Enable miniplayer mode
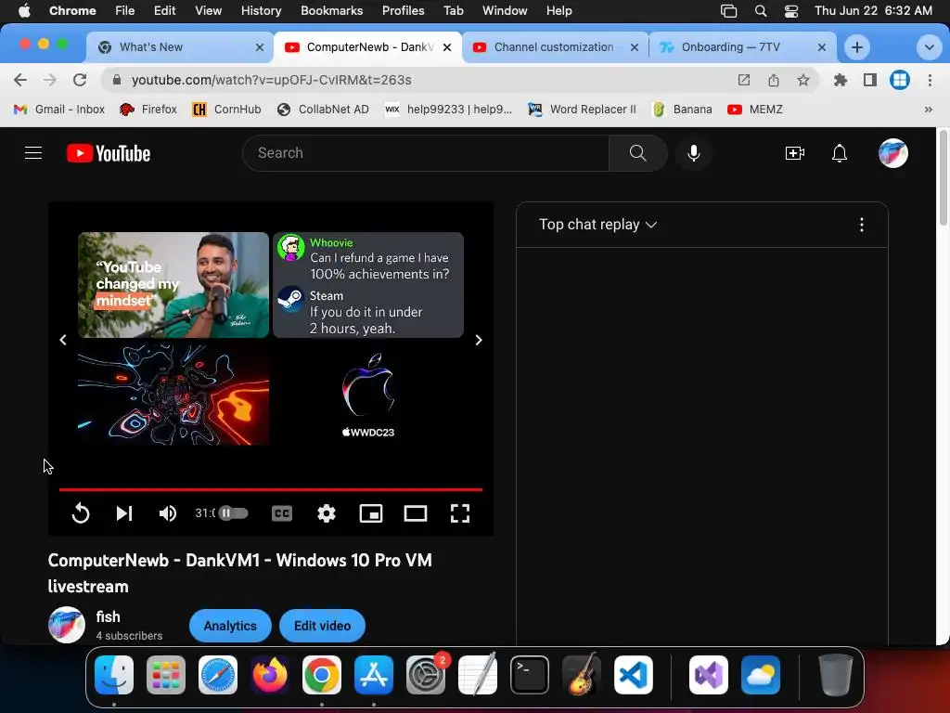This screenshot has width=950, height=713. coord(371,513)
